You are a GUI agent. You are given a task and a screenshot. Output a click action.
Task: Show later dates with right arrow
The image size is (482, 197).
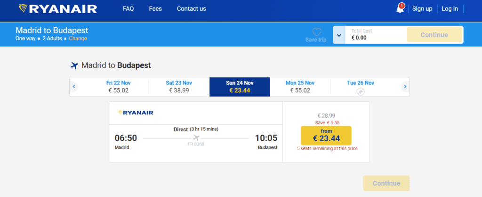click(x=405, y=87)
